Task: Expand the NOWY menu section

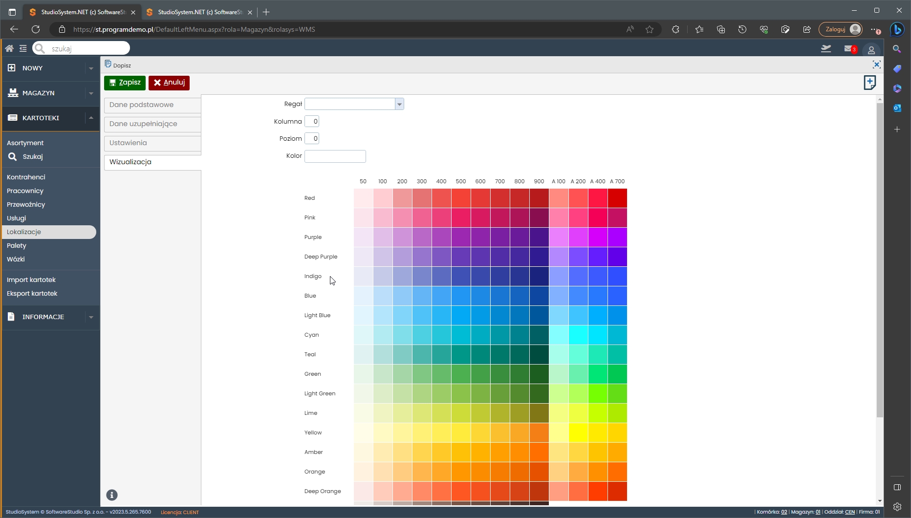Action: 91,68
